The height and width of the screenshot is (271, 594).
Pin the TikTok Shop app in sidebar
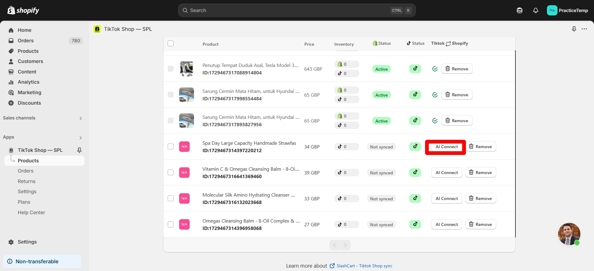click(x=79, y=150)
